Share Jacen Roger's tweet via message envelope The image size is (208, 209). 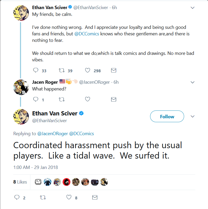113,99
